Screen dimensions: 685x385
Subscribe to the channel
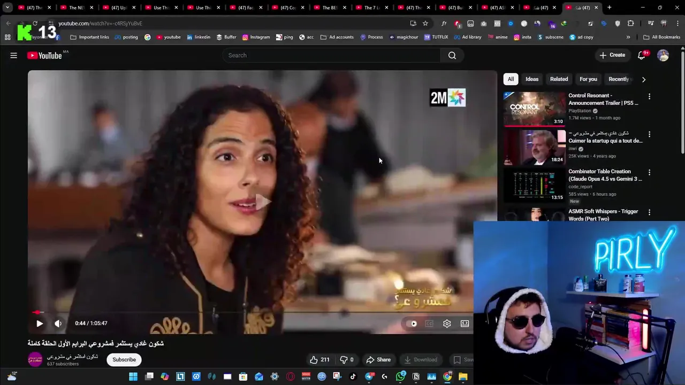click(x=124, y=360)
